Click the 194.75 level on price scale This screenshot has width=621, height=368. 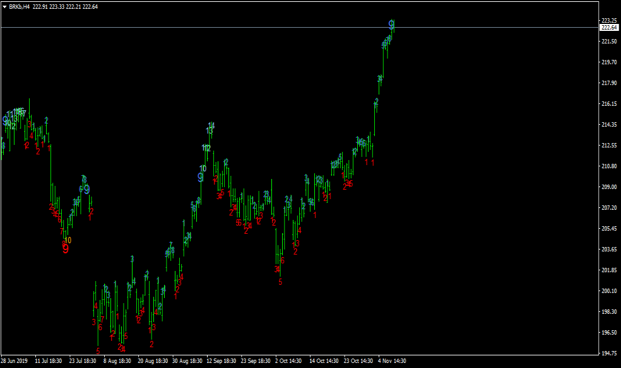tap(609, 354)
